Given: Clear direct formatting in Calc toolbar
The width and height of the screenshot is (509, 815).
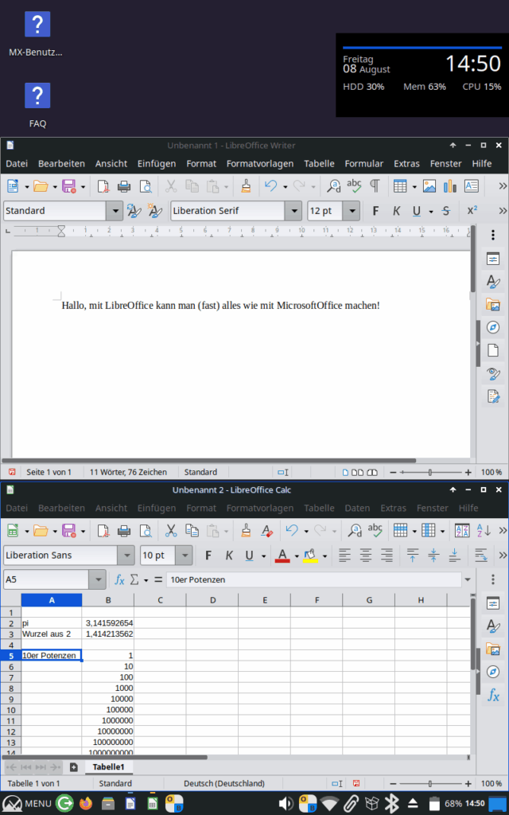Looking at the screenshot, I should tap(267, 530).
